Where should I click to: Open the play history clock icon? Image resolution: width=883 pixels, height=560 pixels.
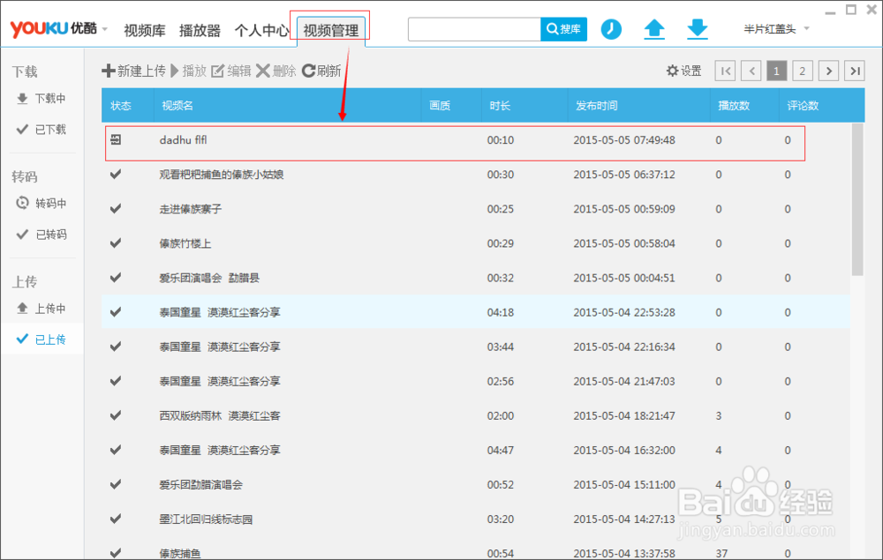pos(611,29)
